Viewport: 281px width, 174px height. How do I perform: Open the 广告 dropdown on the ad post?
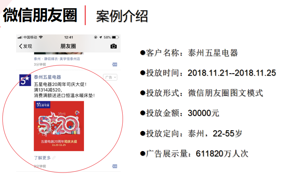[110, 77]
